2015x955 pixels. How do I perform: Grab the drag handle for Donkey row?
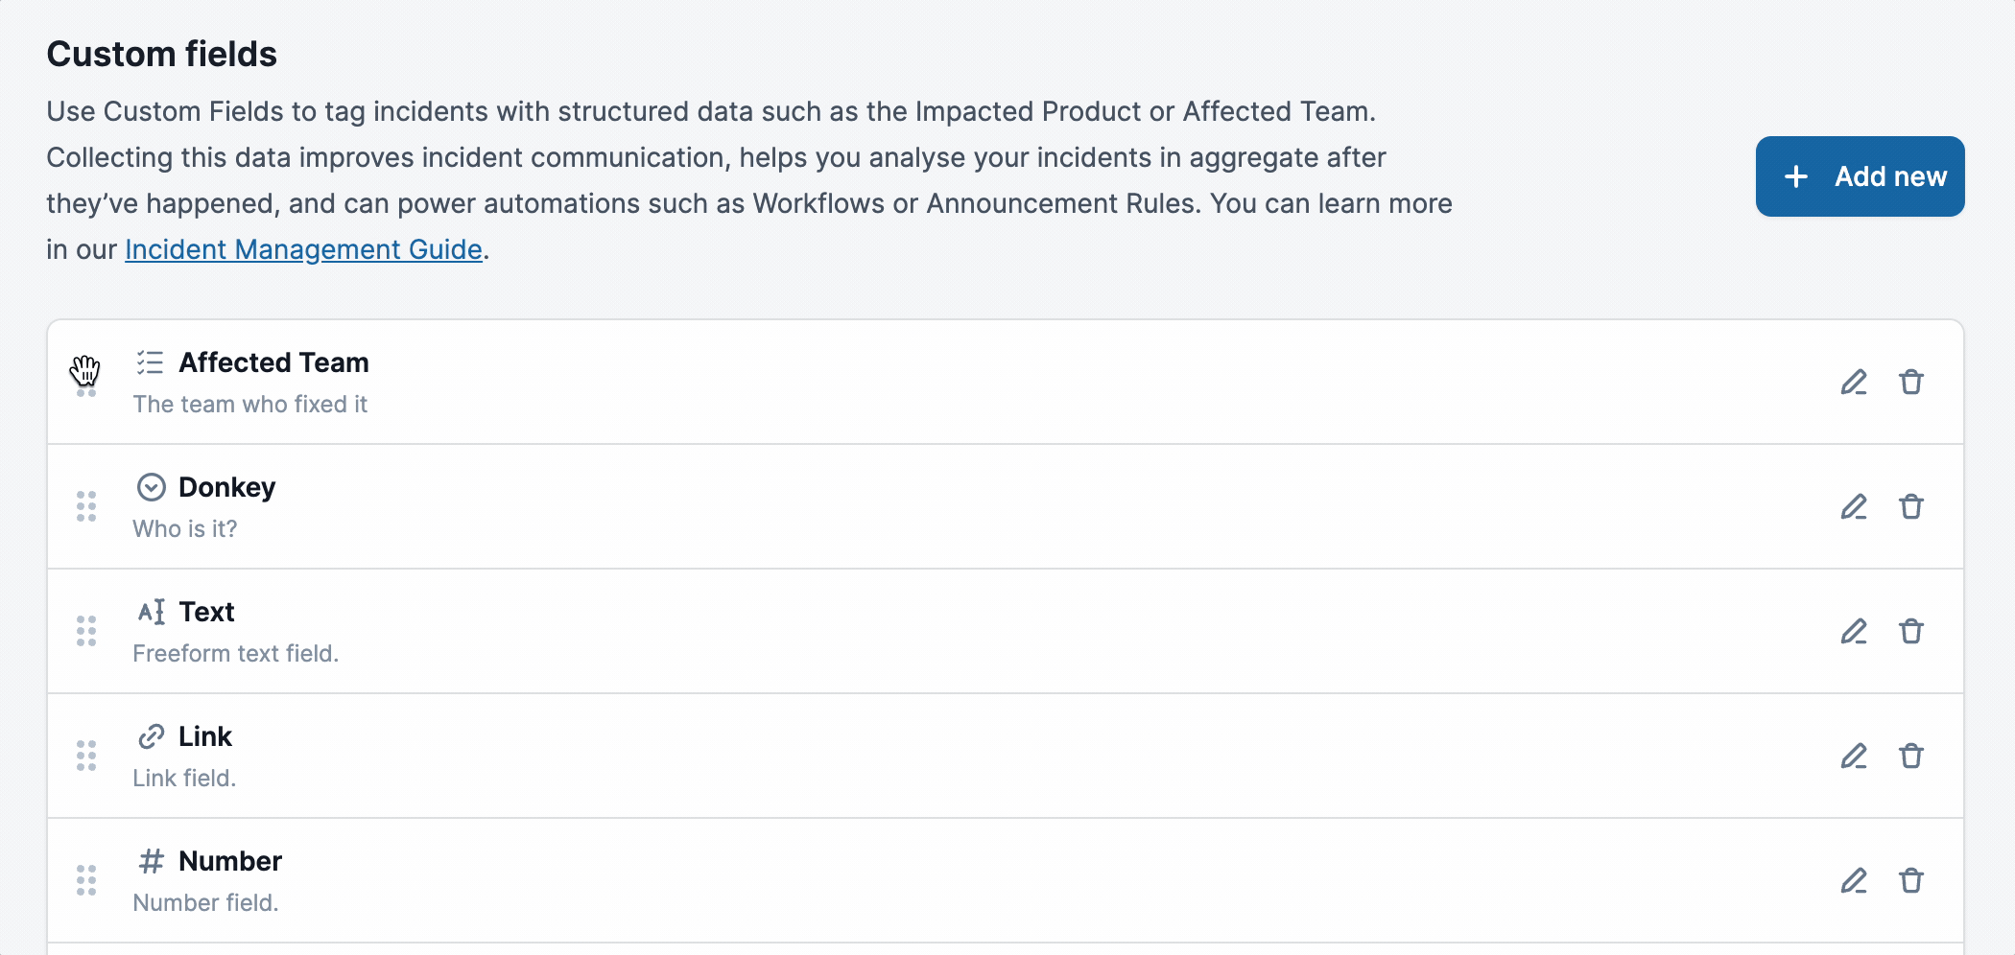click(x=86, y=506)
